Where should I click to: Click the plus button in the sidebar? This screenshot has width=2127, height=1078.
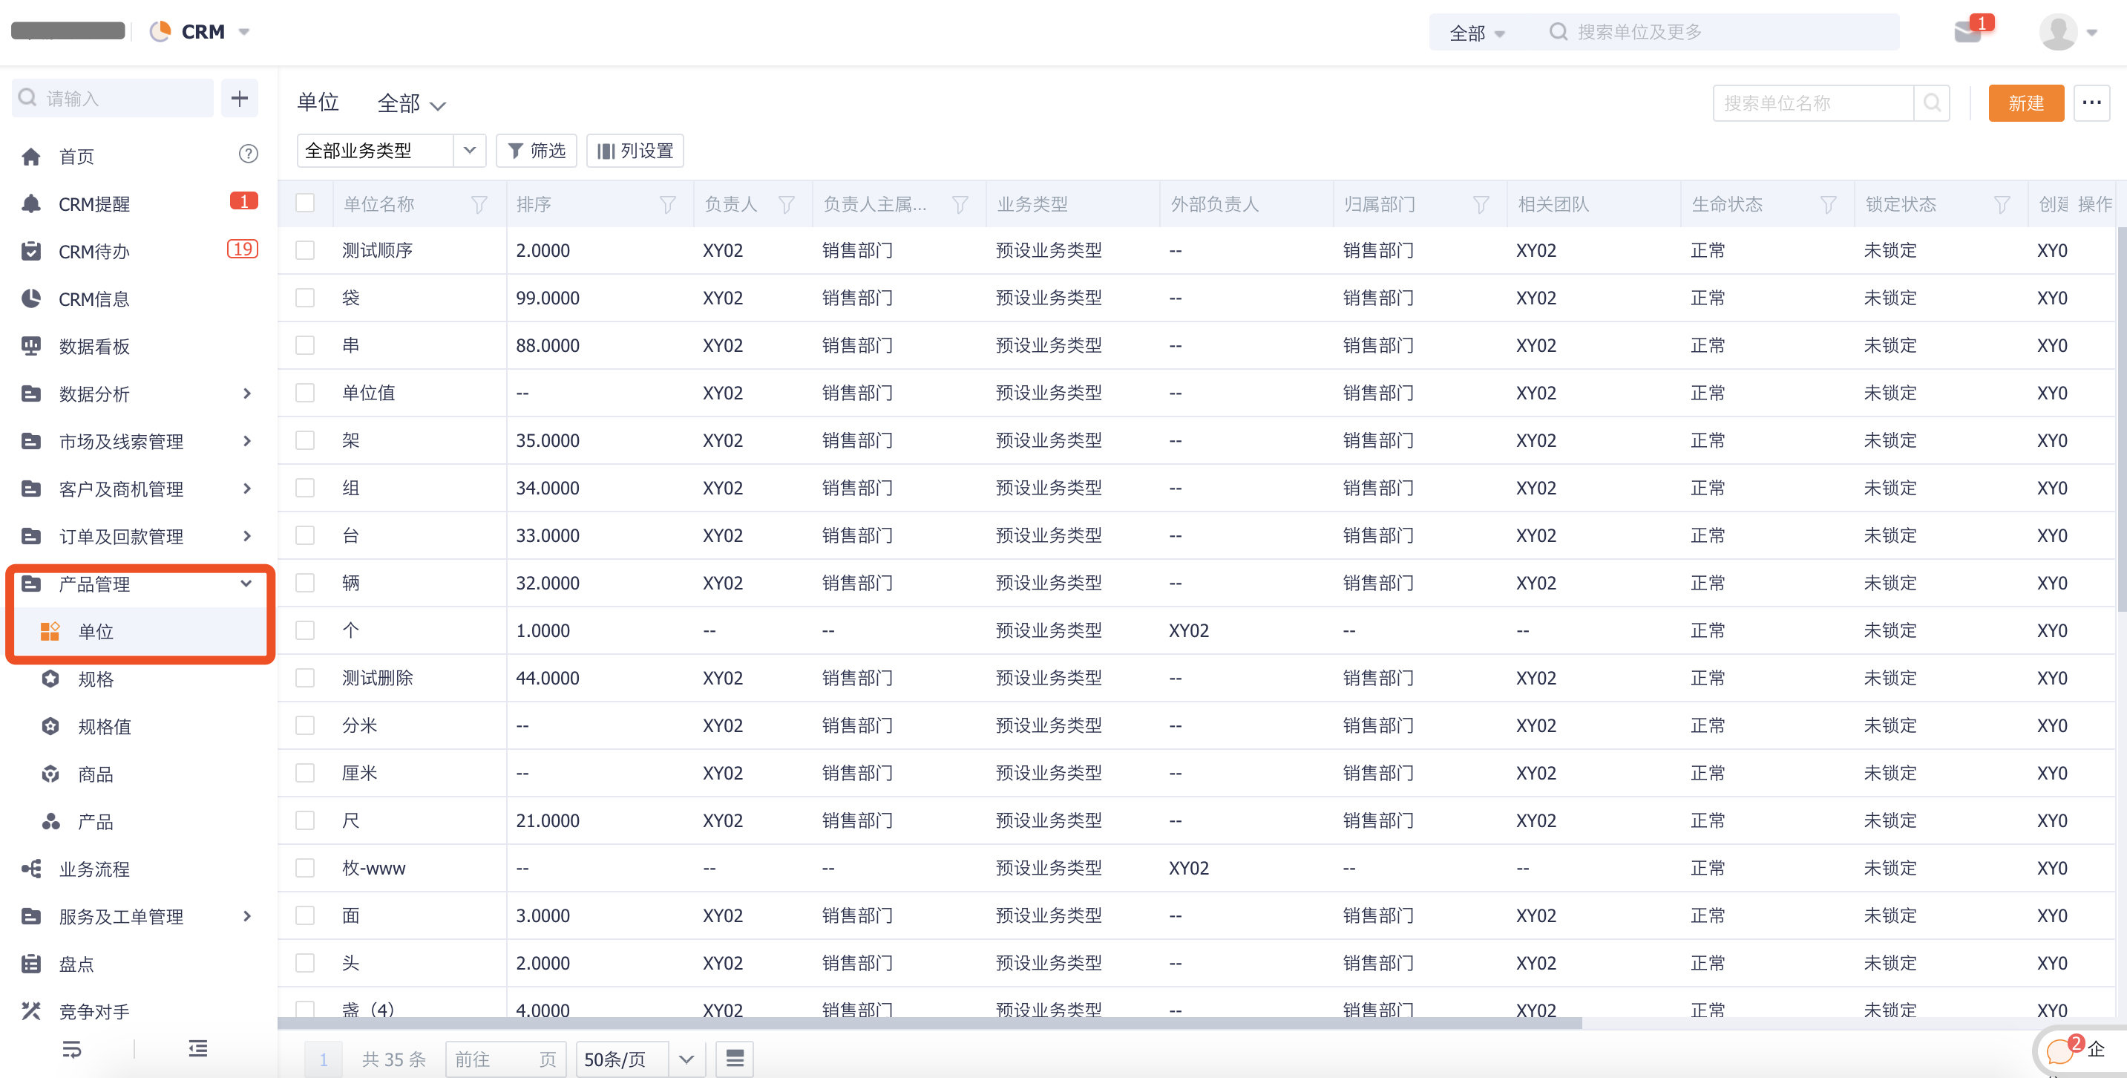[x=240, y=98]
